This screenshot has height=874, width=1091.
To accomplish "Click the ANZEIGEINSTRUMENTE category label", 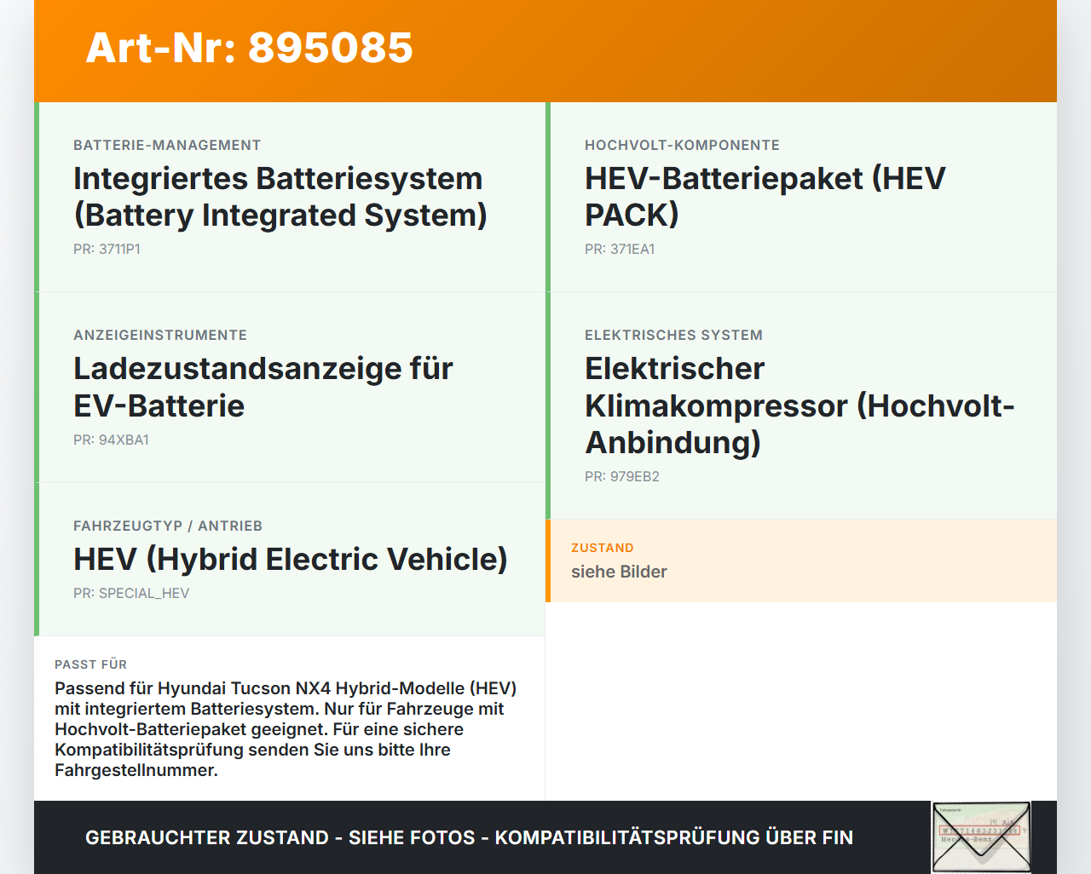I will pyautogui.click(x=160, y=336).
